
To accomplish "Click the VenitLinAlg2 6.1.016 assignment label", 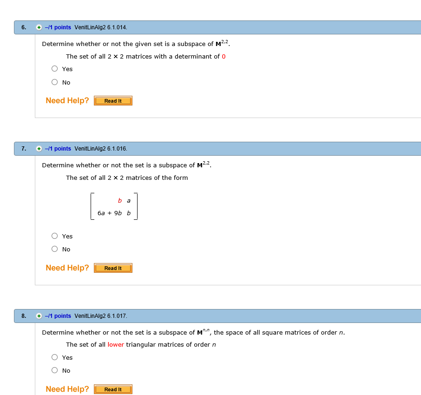I will click(x=100, y=149).
